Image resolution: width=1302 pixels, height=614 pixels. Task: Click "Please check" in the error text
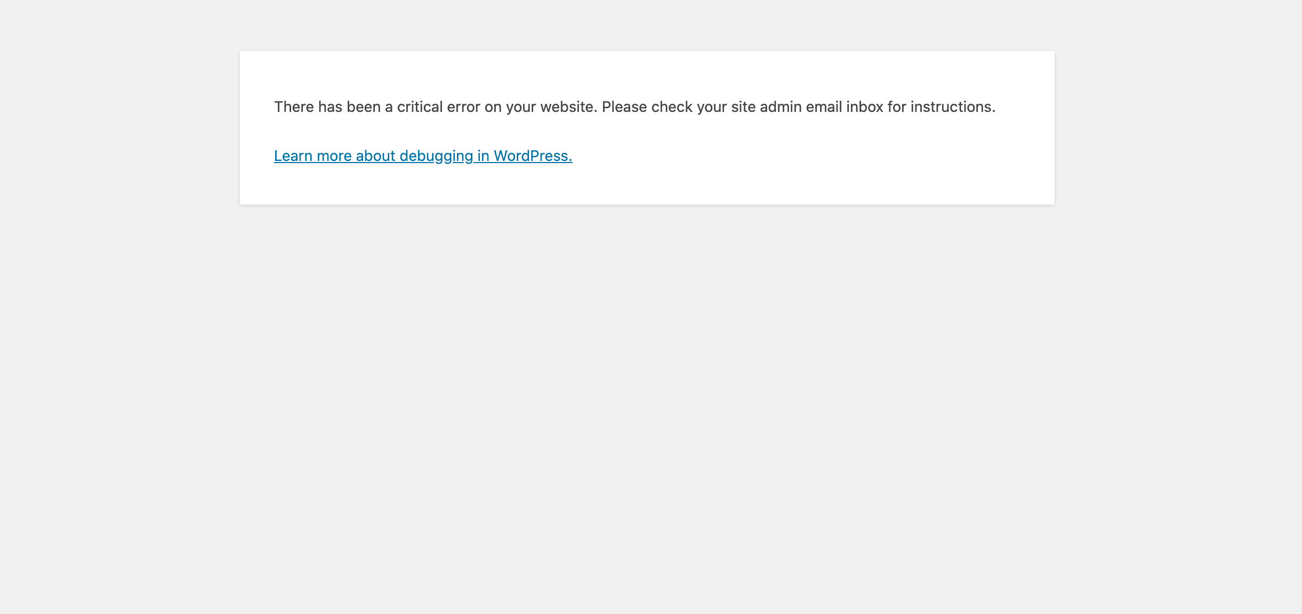pyautogui.click(x=647, y=107)
